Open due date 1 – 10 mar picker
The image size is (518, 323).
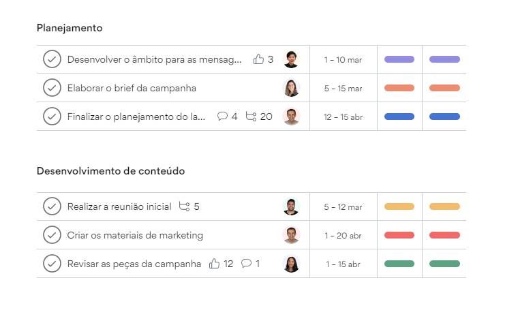[x=343, y=60]
